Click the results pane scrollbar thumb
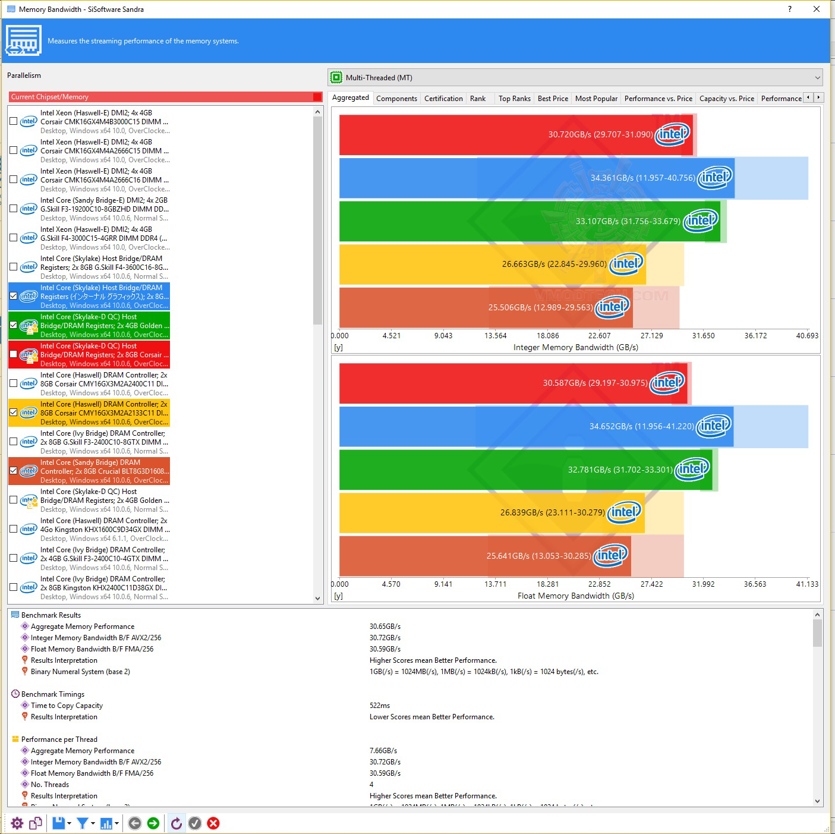The width and height of the screenshot is (835, 834). (x=818, y=632)
